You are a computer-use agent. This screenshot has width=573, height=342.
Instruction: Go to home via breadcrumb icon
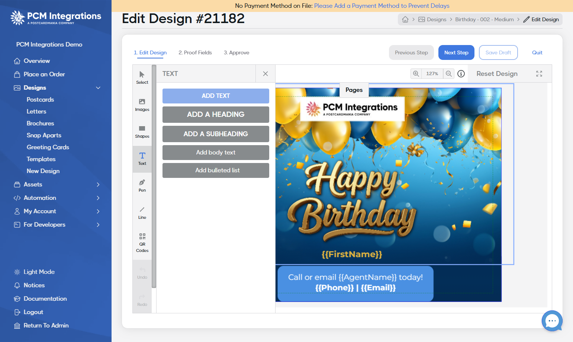[405, 19]
